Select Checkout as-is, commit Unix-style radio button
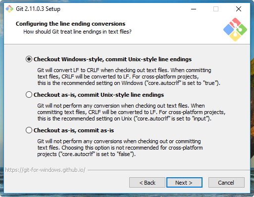Image resolution: width=254 pixels, height=197 pixels. pos(29,95)
